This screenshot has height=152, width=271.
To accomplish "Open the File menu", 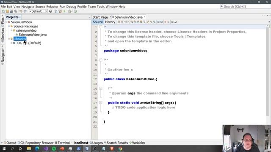I will pyautogui.click(x=3, y=7).
